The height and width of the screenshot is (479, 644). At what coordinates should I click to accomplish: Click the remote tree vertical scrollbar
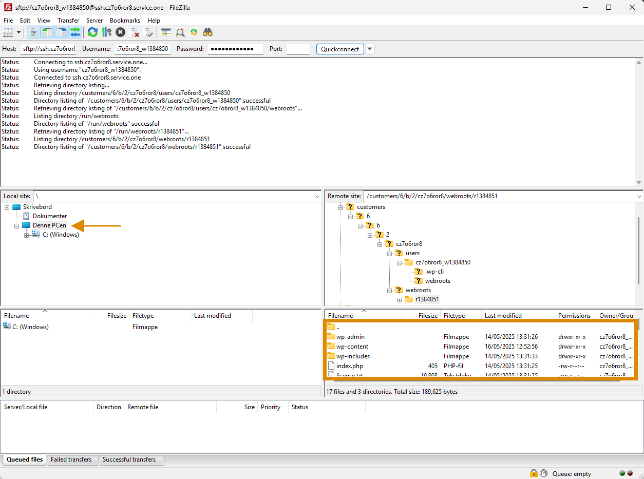pyautogui.click(x=639, y=251)
